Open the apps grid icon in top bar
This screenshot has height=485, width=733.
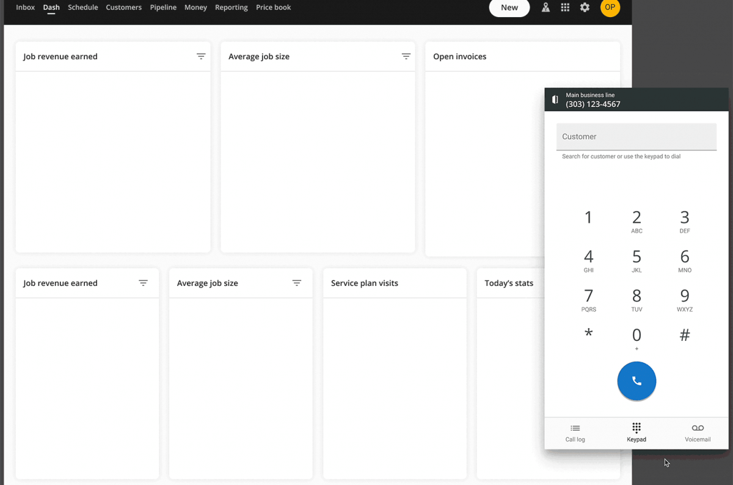coord(565,7)
